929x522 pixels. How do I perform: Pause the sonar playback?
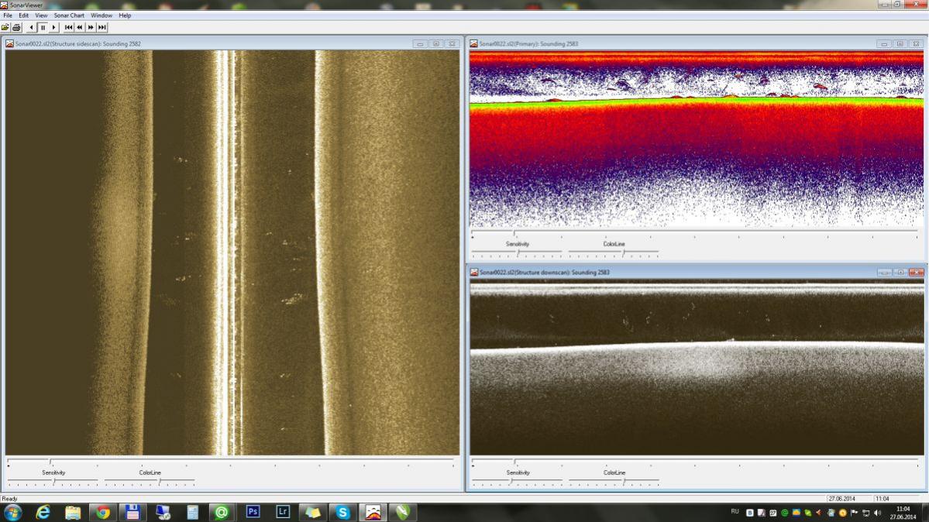click(43, 27)
